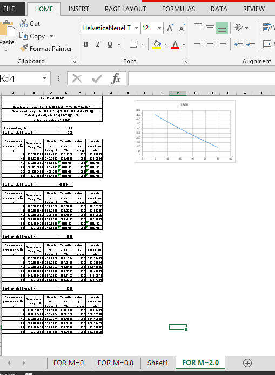The image size is (275, 375).
Task: Increase indent
Action: [x=251, y=44]
